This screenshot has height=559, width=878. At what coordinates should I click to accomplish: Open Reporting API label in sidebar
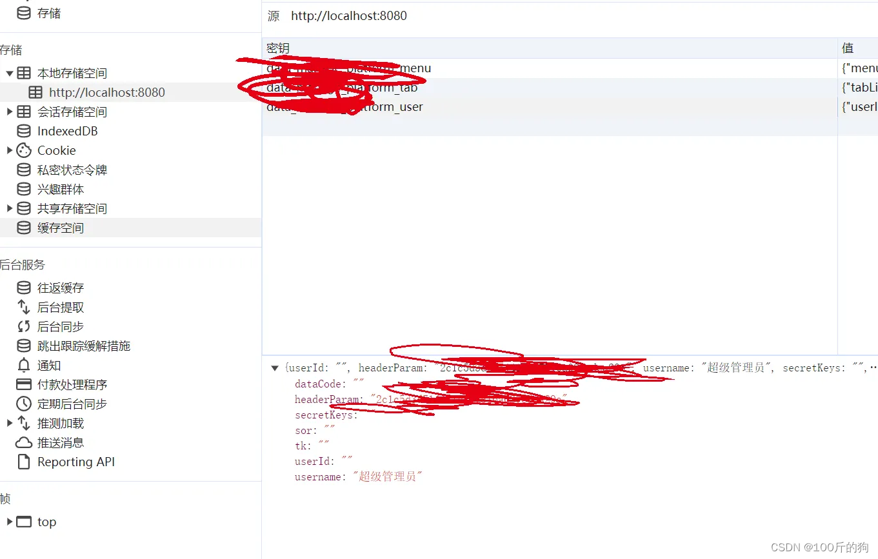(76, 462)
